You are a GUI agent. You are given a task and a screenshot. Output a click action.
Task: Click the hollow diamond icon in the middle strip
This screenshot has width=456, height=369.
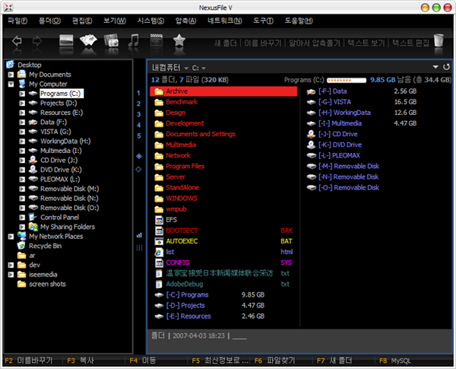coord(139,169)
